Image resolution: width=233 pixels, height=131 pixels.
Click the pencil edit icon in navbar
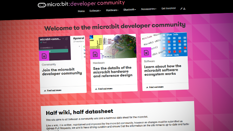pos(181,9)
